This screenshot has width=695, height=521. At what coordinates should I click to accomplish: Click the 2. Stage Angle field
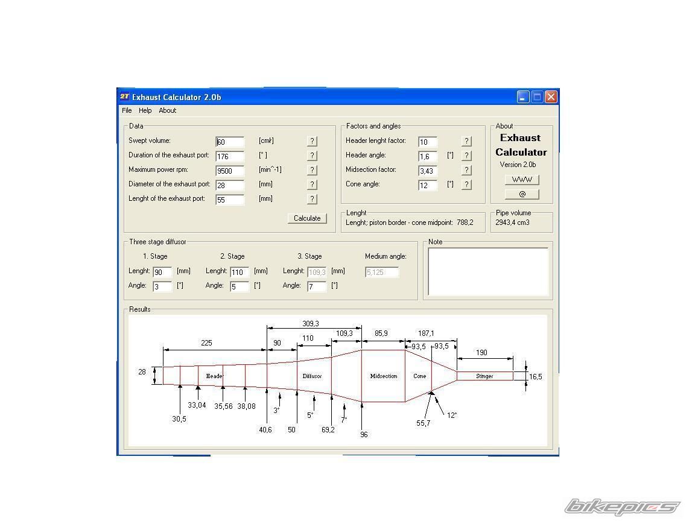(240, 287)
